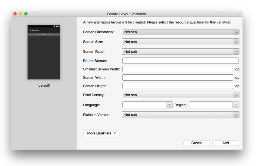This screenshot has height=166, width=259.
Task: Click the green zoom window button
Action: tap(26, 14)
